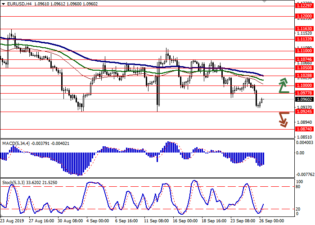Screen dimensions: 315x225
Task: Click the green upward arrow icon
Action: pos(283,85)
